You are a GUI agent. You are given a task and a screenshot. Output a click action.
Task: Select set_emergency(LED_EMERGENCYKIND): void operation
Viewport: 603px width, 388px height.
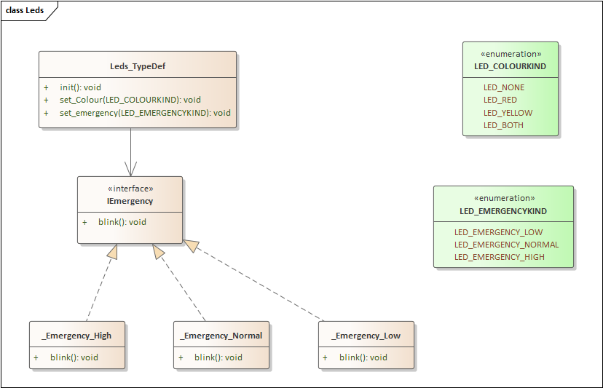pyautogui.click(x=145, y=113)
